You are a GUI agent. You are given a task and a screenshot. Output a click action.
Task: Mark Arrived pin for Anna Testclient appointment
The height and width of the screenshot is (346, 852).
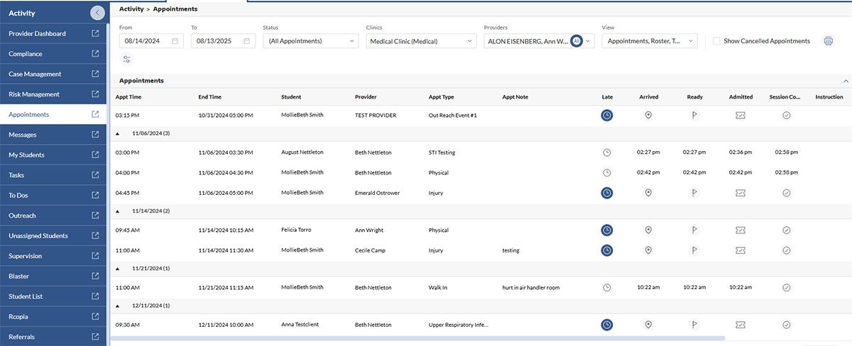(x=648, y=325)
